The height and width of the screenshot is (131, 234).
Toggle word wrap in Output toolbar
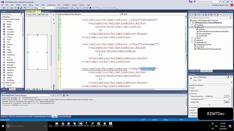[67, 95]
